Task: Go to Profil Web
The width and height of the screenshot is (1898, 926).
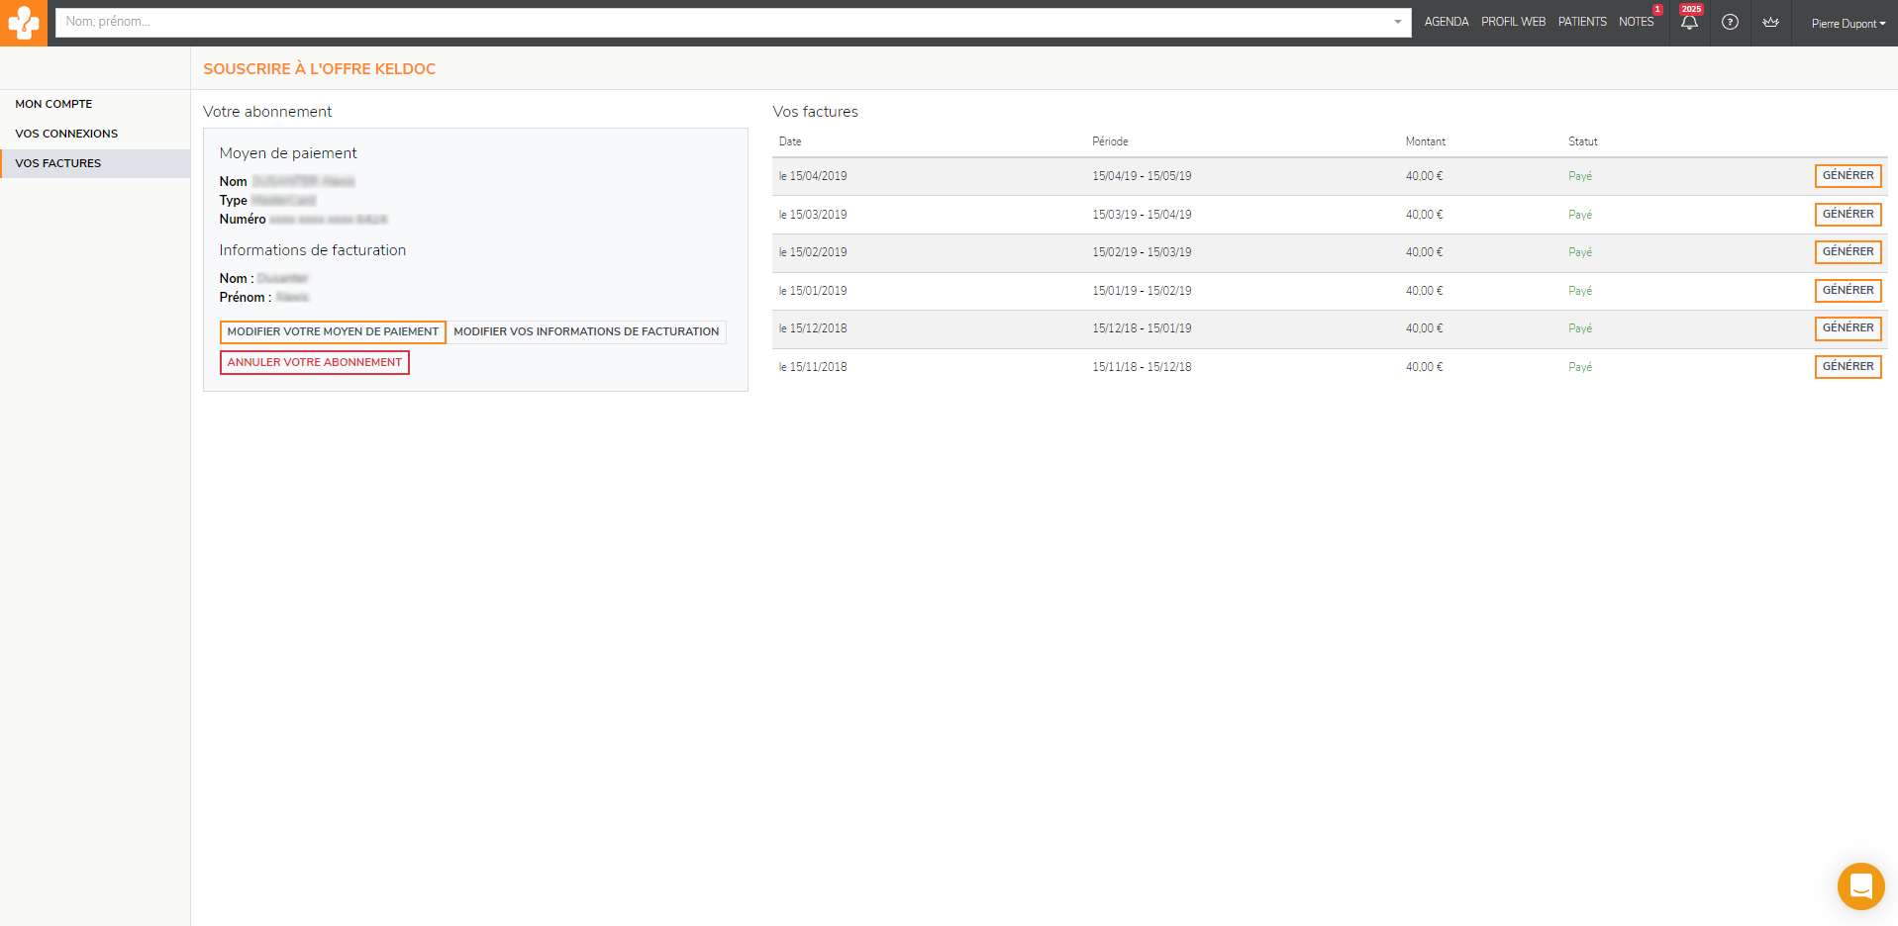Action: (1513, 22)
